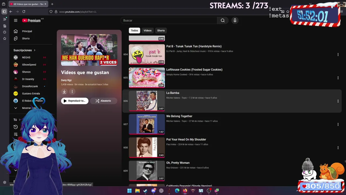Open File Explorer from the taskbar
346x195 pixels.
point(137,191)
